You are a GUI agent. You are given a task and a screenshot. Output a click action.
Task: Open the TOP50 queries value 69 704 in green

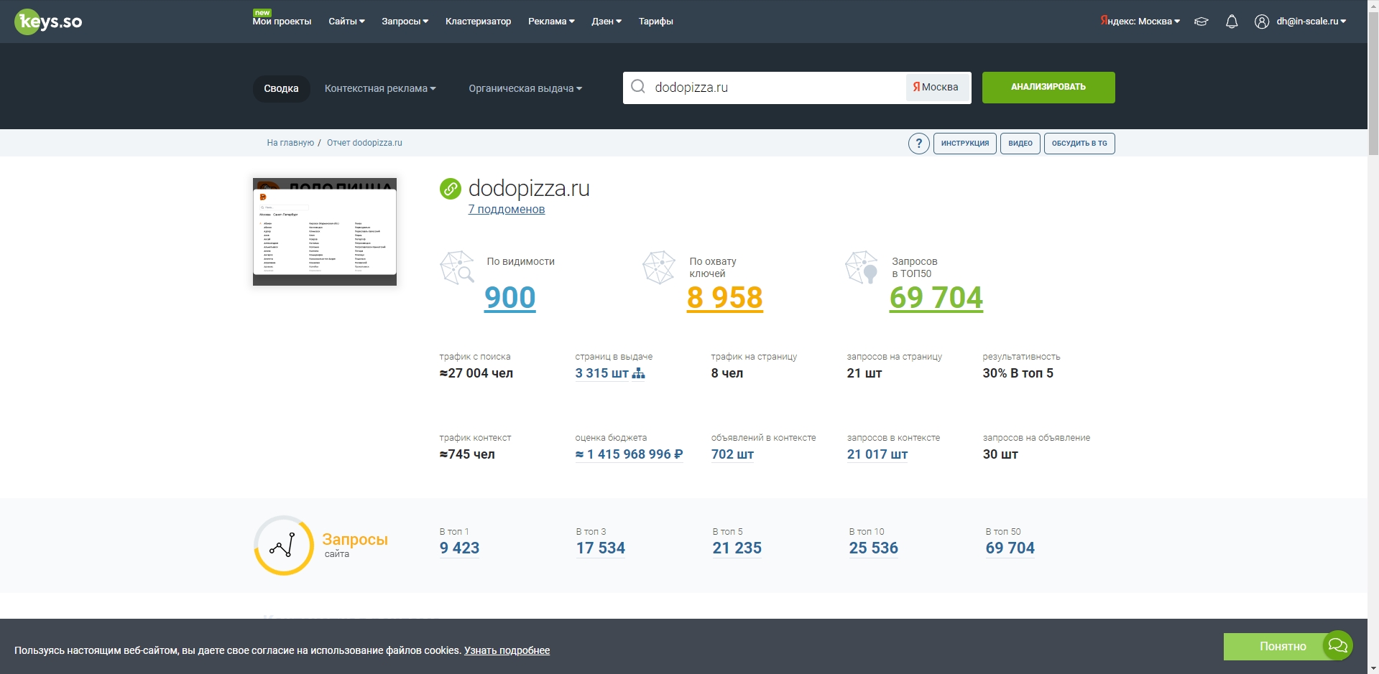coord(936,298)
